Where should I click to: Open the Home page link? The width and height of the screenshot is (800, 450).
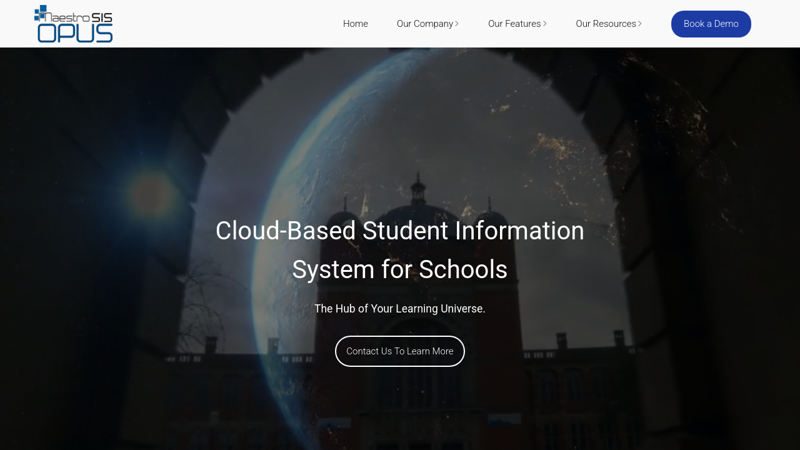tap(355, 24)
